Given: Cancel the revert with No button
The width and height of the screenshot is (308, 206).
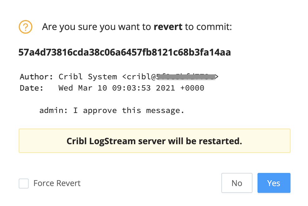Looking at the screenshot, I should pos(237,183).
